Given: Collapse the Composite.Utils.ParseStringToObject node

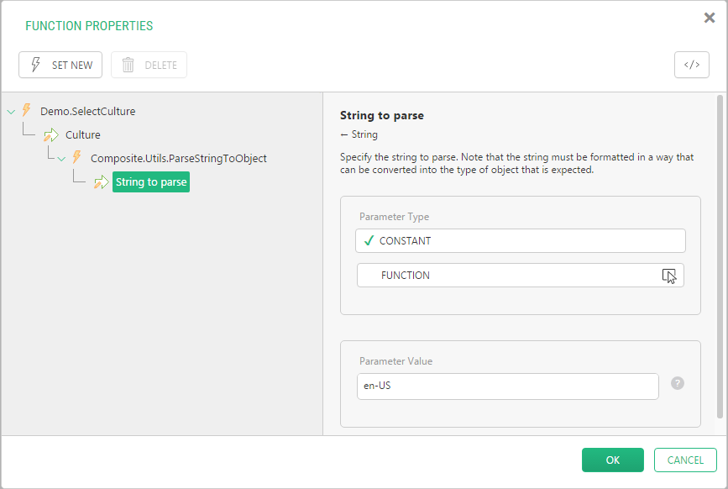Looking at the screenshot, I should pos(61,159).
